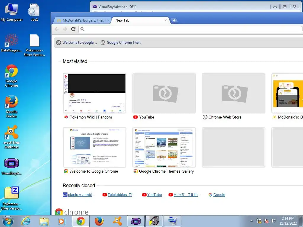The width and height of the screenshot is (303, 227).
Task: Close the McDonald's tab
Action: 108,20
